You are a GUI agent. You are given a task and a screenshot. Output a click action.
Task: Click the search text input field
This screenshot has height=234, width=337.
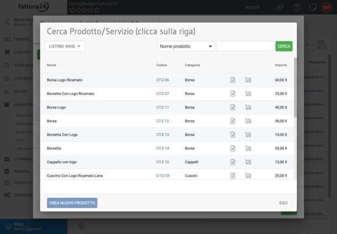tap(245, 46)
